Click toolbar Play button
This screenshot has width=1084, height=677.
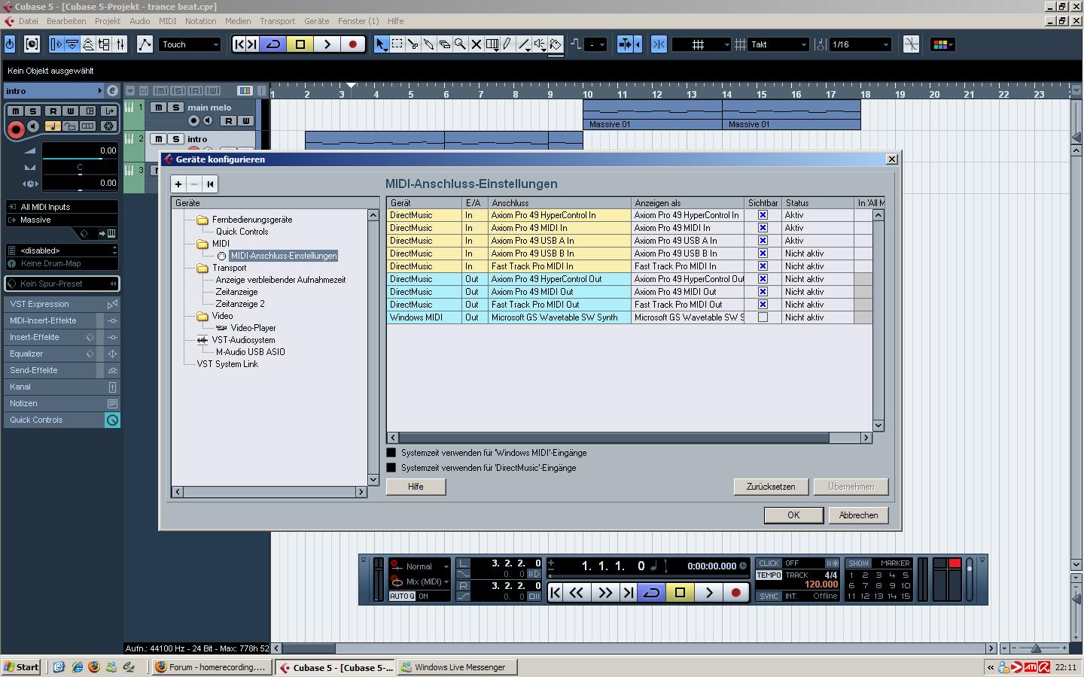point(327,44)
